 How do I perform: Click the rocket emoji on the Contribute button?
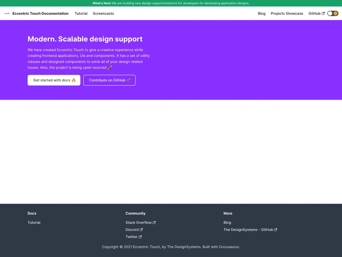pos(129,80)
